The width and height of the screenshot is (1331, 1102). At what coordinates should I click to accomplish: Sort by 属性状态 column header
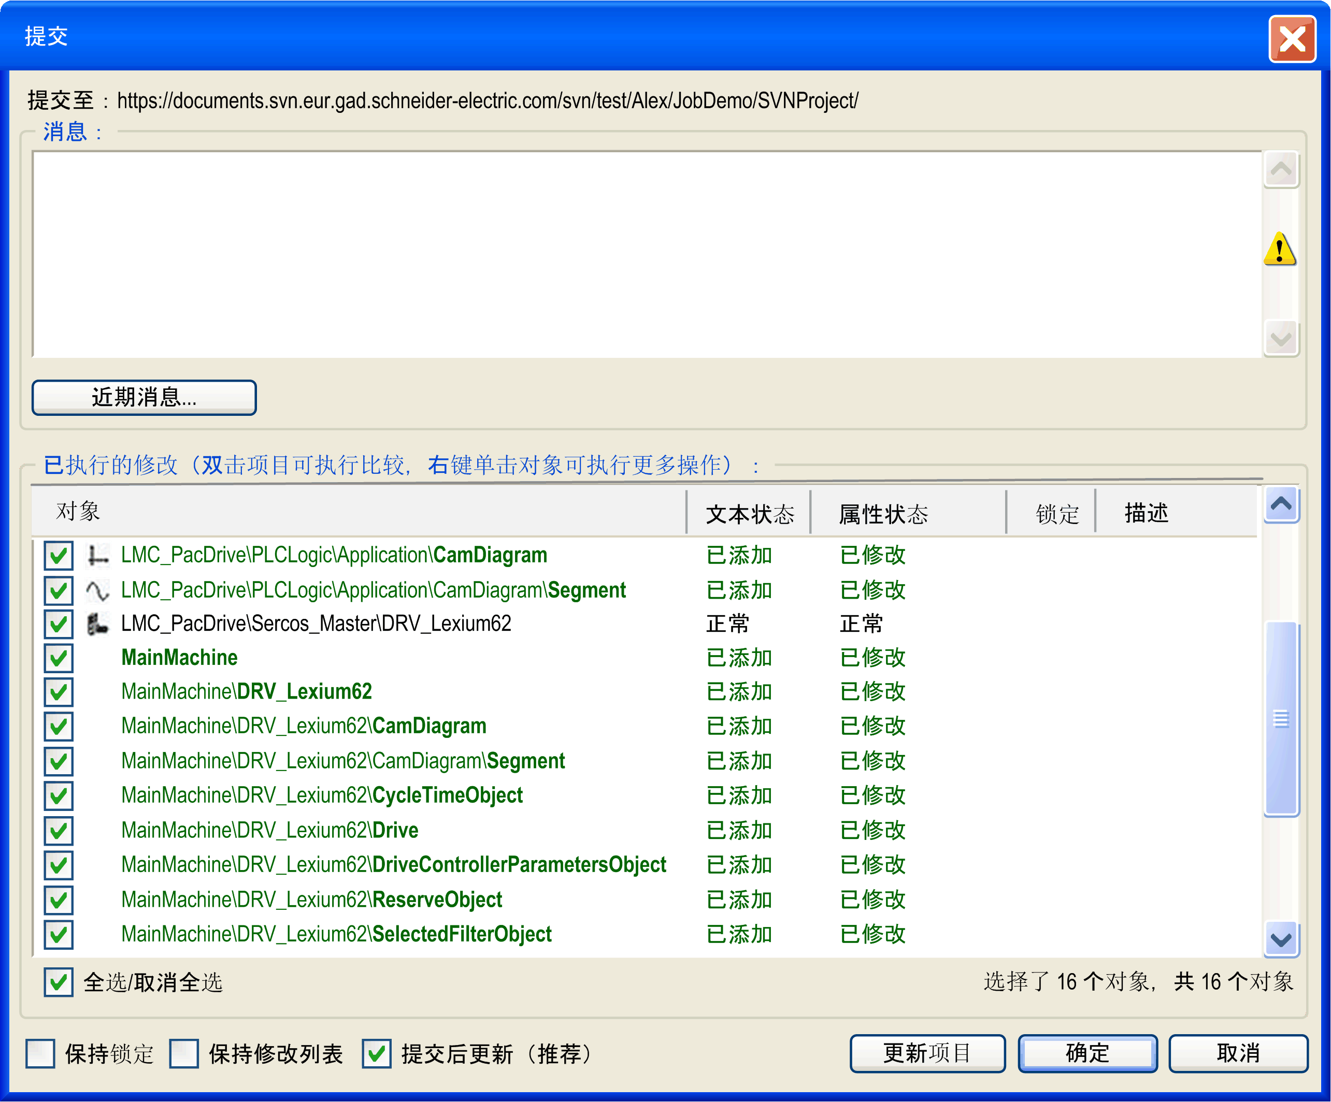tap(883, 514)
